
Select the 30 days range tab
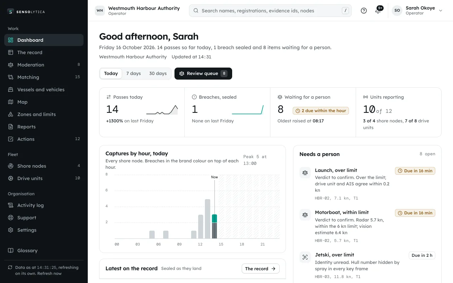click(158, 74)
